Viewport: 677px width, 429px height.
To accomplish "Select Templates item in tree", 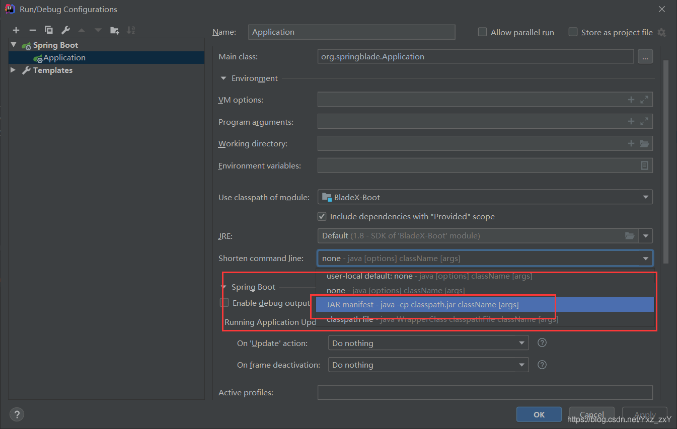I will point(106,70).
